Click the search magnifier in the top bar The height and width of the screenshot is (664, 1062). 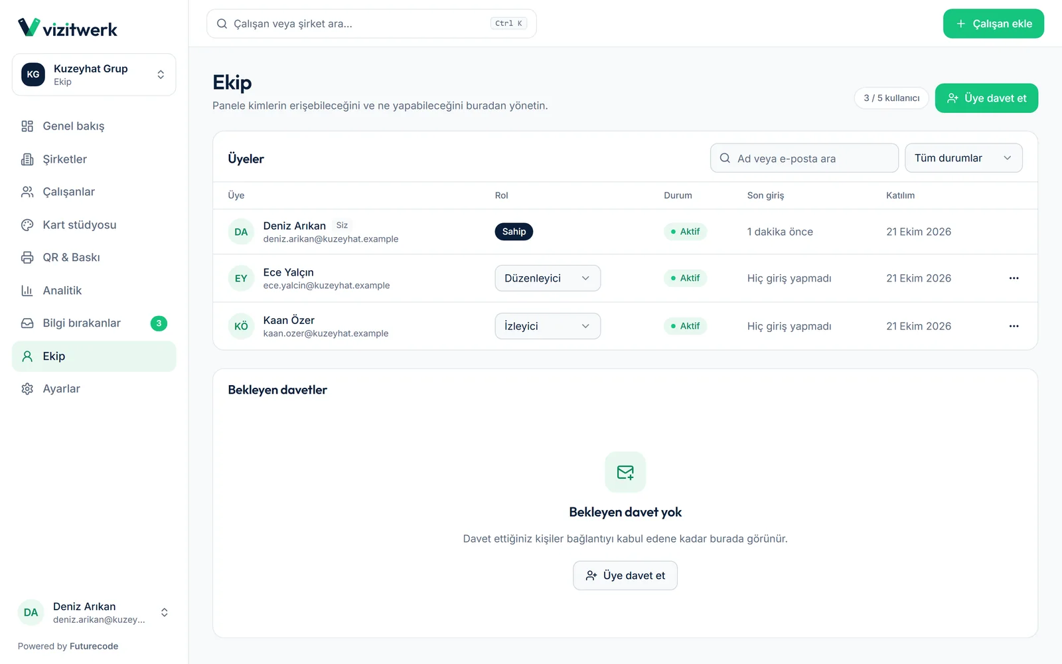point(222,24)
